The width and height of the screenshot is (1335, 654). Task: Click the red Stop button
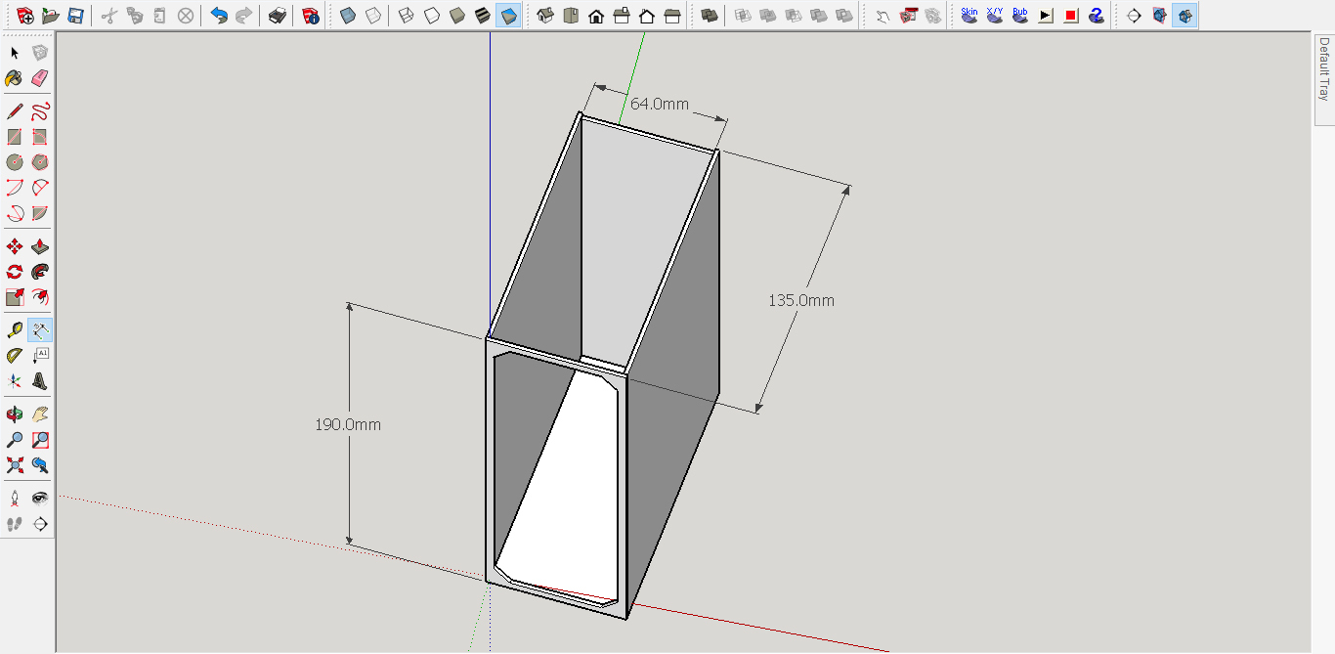[x=1071, y=16]
